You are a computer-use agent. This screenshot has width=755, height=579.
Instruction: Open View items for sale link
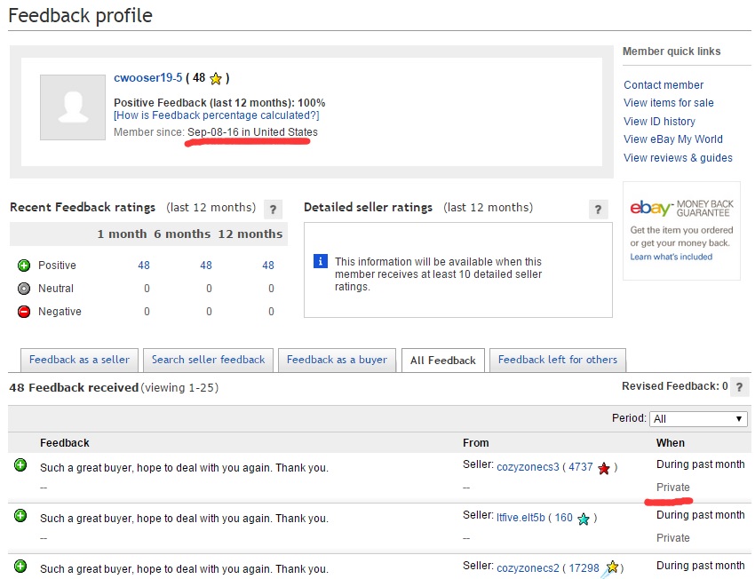668,103
